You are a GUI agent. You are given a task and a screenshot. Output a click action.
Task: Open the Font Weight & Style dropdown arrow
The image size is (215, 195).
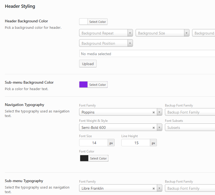(160, 128)
